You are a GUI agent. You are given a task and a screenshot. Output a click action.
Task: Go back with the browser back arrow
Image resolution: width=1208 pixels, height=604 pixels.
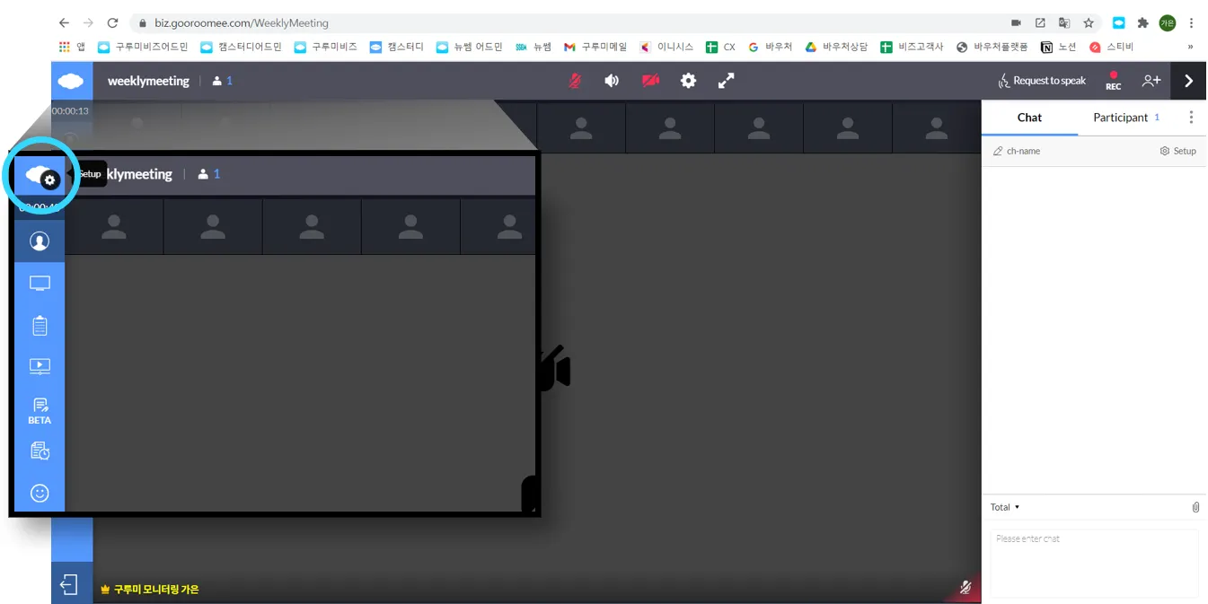coord(64,22)
